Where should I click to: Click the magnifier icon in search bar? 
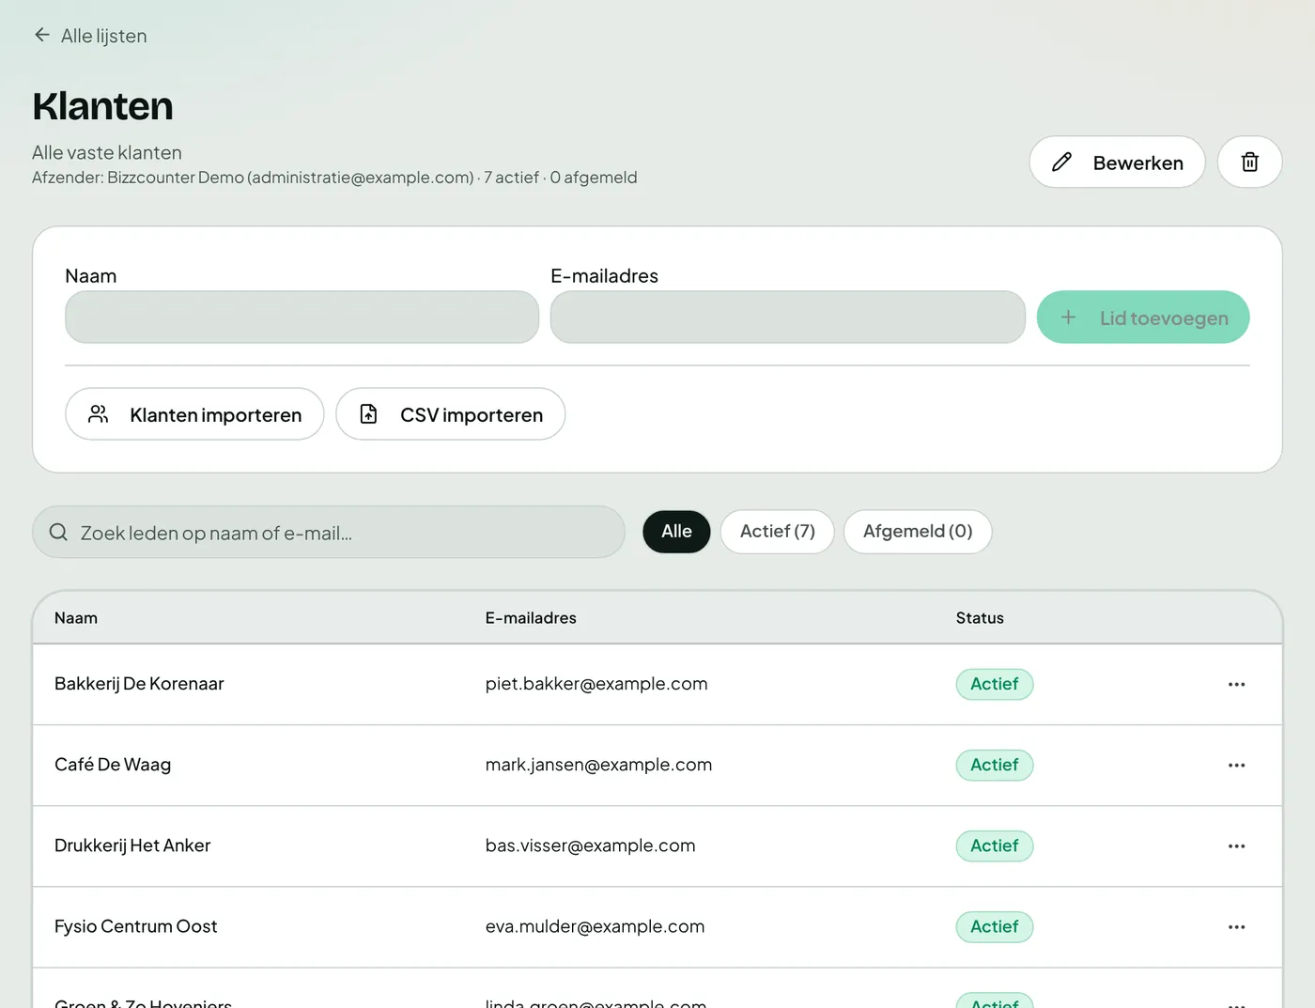[x=58, y=532]
